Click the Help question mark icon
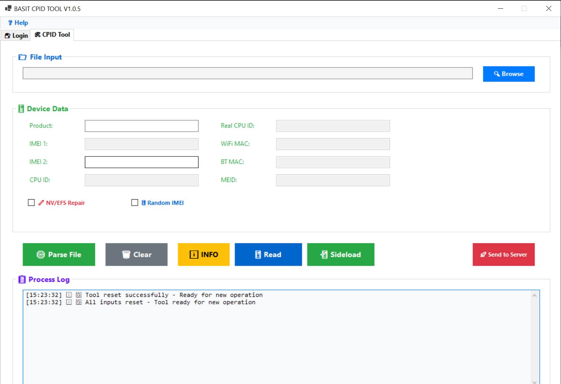This screenshot has height=384, width=561. [x=10, y=23]
